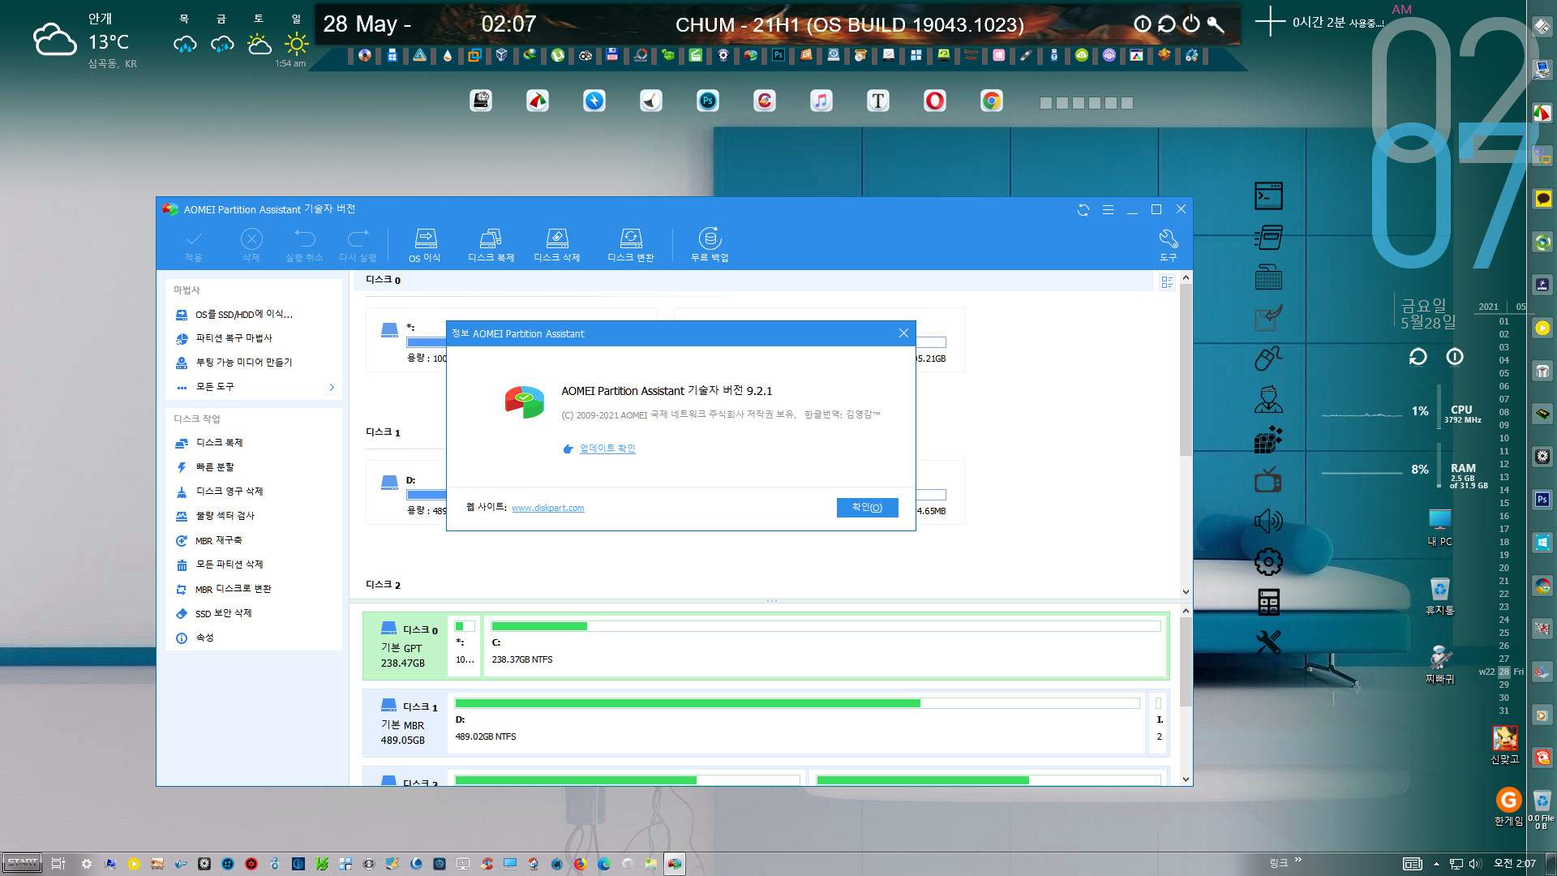1557x876 pixels.
Task: Click the T text app dock icon
Action: [x=878, y=101]
